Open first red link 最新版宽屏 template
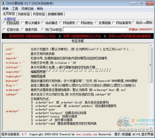 click(x=32, y=36)
